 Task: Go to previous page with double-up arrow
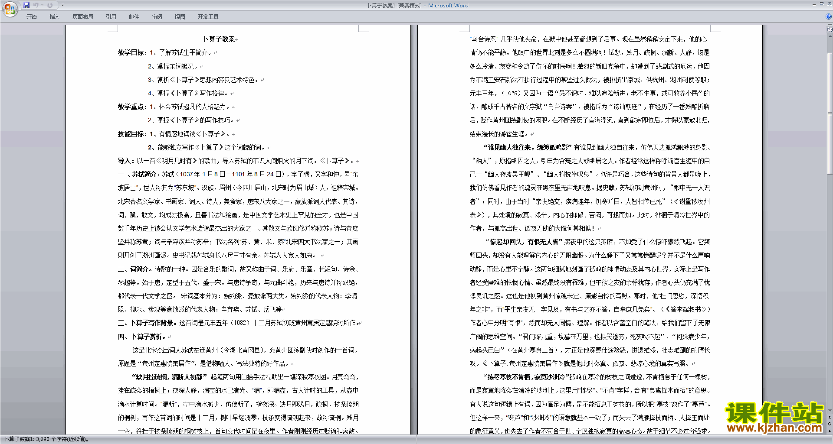[830, 418]
